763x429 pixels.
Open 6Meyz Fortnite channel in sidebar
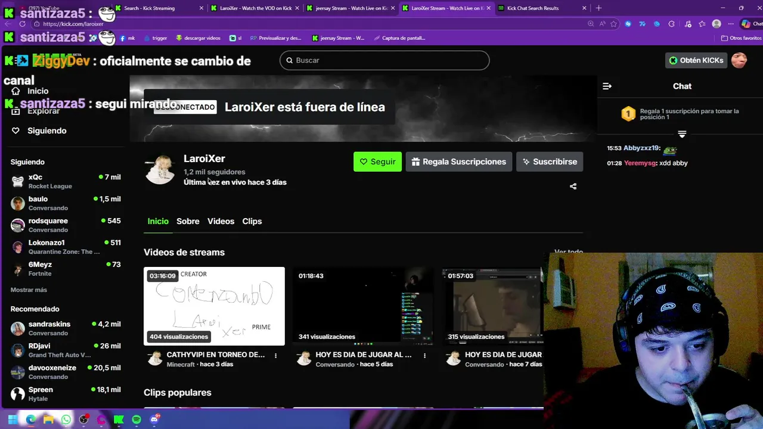point(66,269)
